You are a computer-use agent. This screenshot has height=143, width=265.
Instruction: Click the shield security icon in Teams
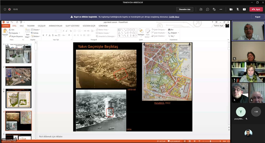[5, 10]
